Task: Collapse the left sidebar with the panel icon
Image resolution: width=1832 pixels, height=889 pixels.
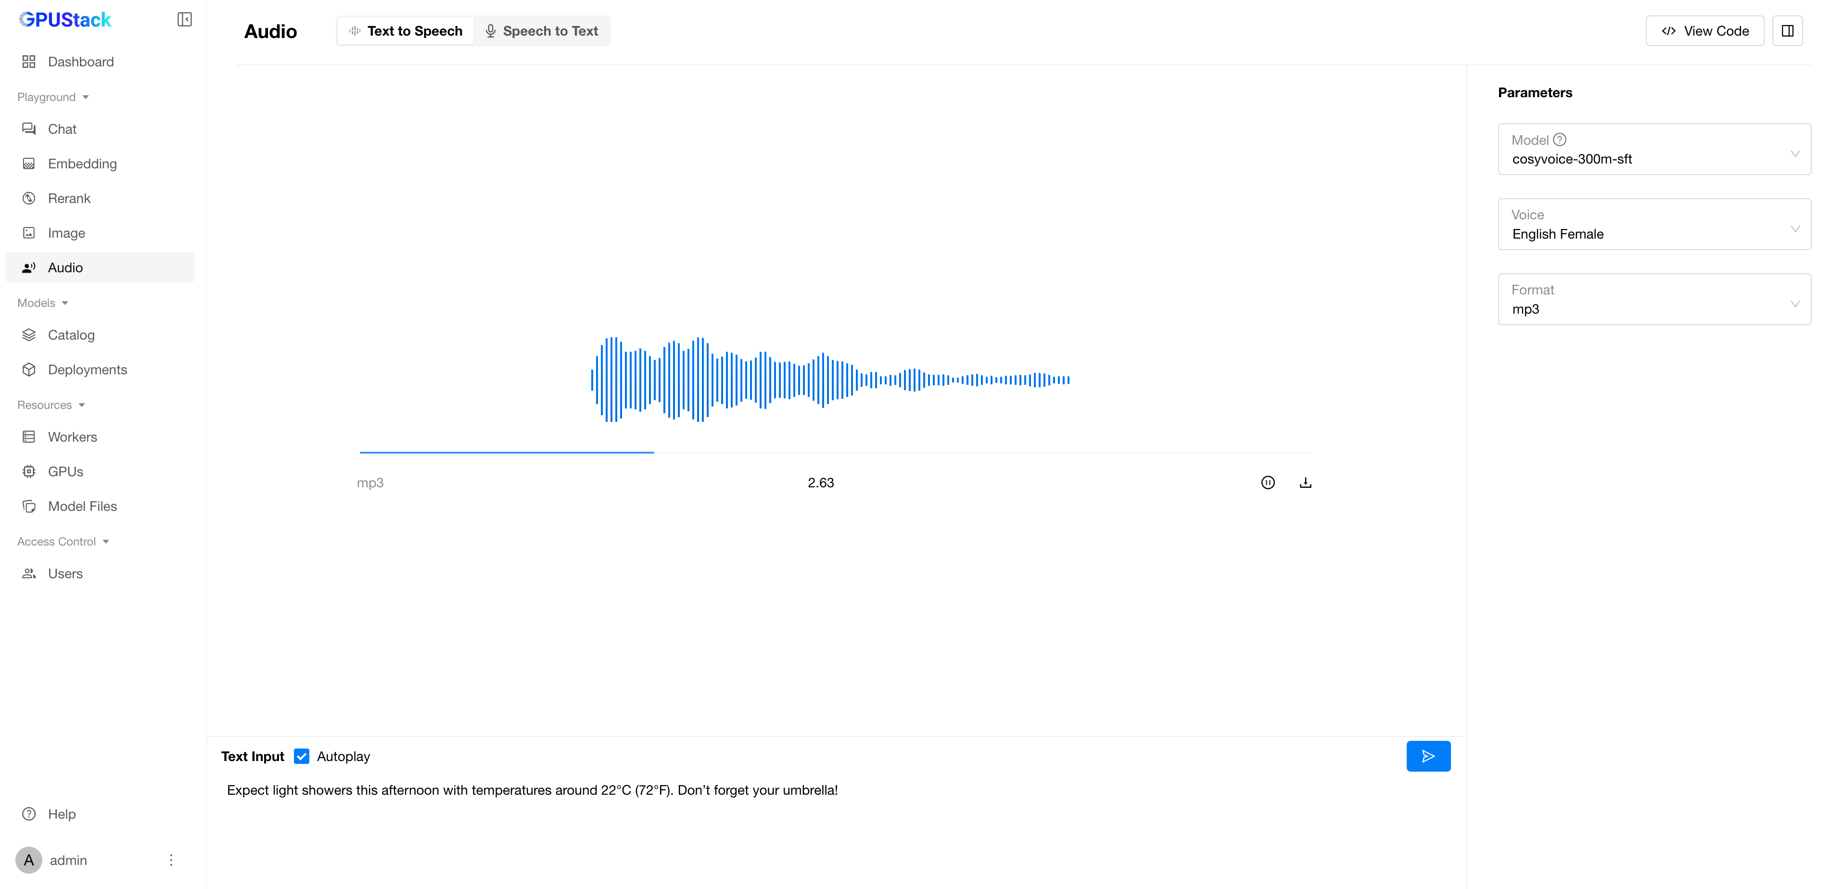Action: (x=184, y=19)
